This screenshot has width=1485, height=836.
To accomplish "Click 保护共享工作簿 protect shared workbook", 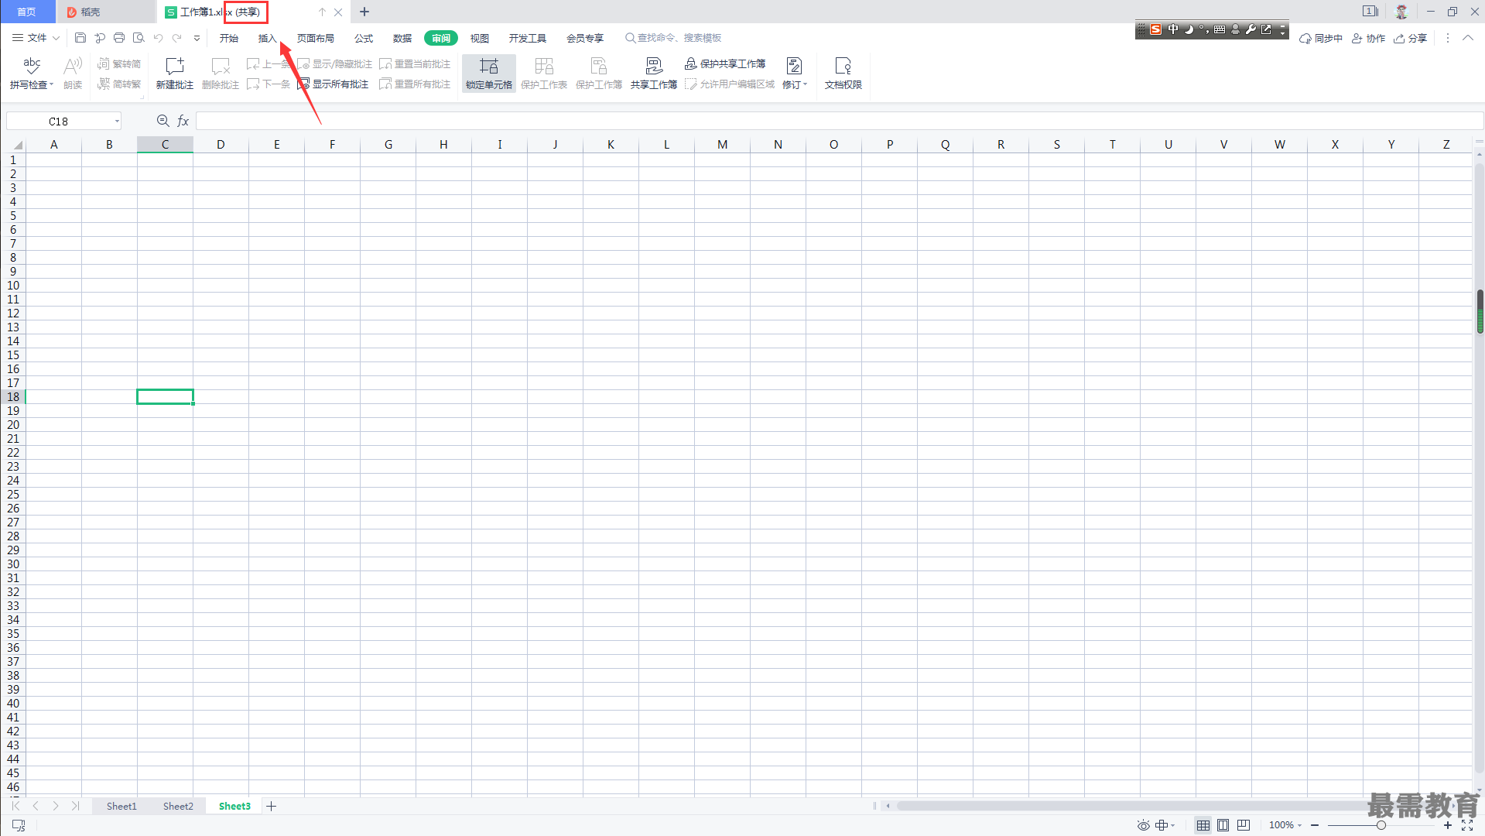I will click(725, 63).
